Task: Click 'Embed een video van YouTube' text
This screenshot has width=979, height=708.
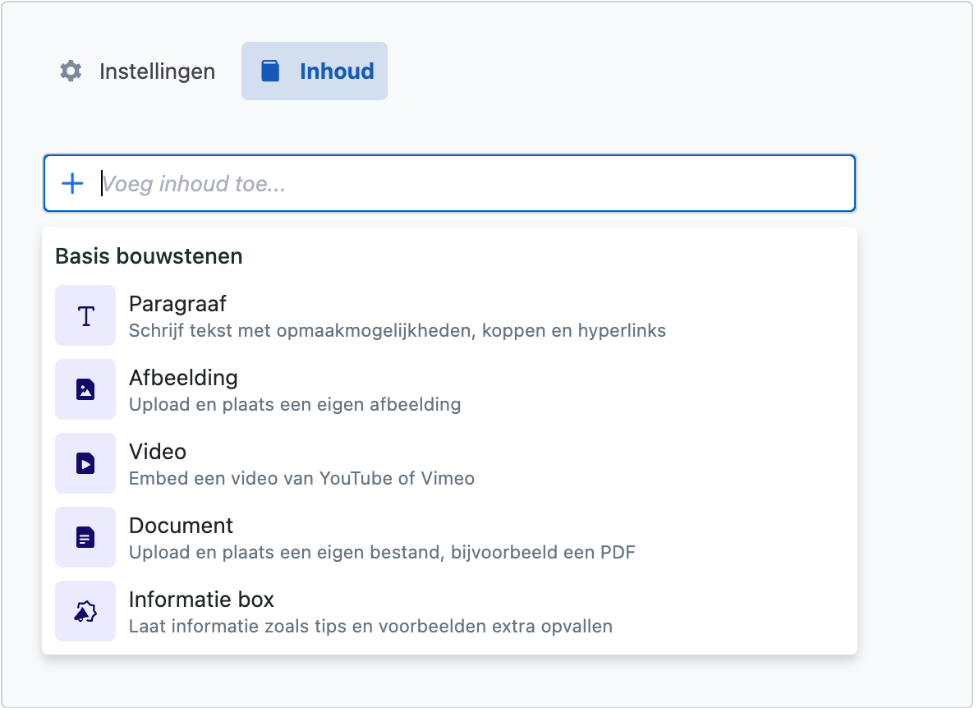Action: click(x=301, y=479)
